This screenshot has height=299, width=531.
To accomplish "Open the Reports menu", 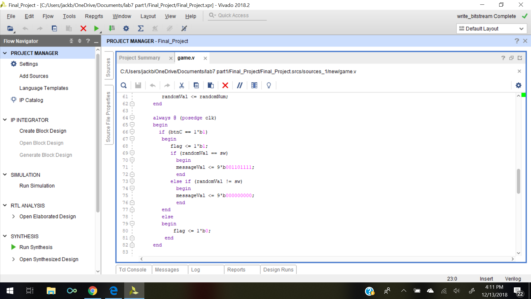I will point(94,16).
